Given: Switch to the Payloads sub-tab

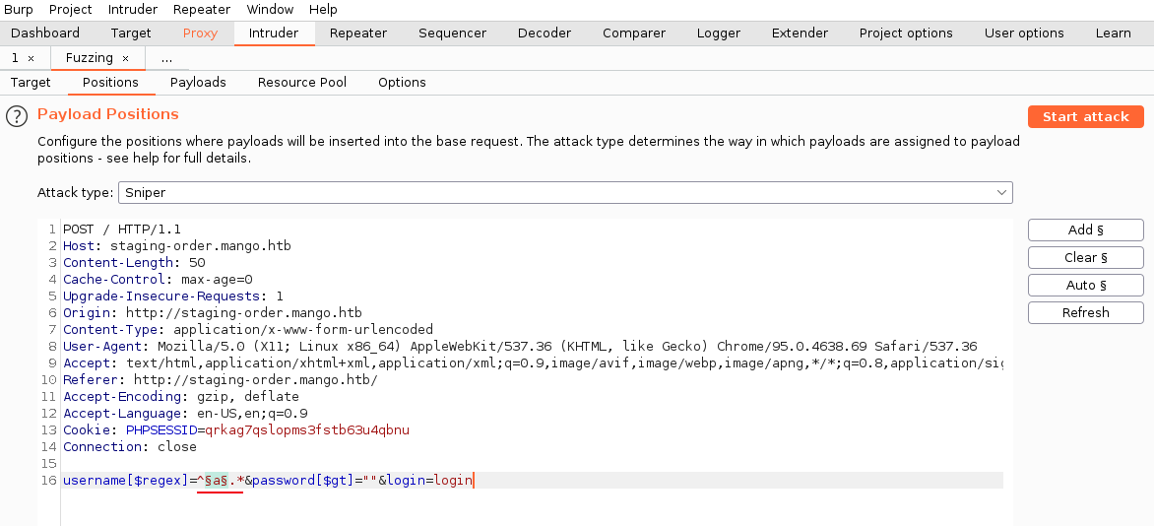Looking at the screenshot, I should click(x=198, y=82).
